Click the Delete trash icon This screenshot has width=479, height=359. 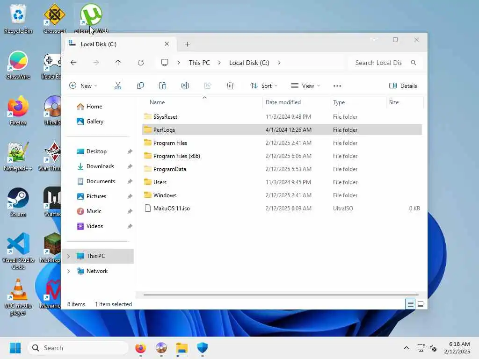(x=230, y=86)
